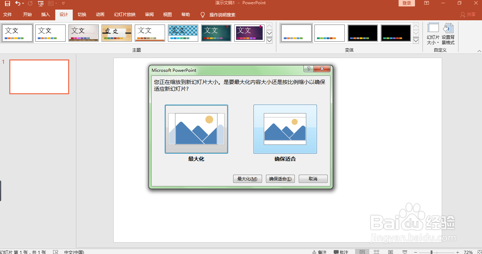Click the Undo arrow icon
The height and width of the screenshot is (254, 482).
(18, 3)
